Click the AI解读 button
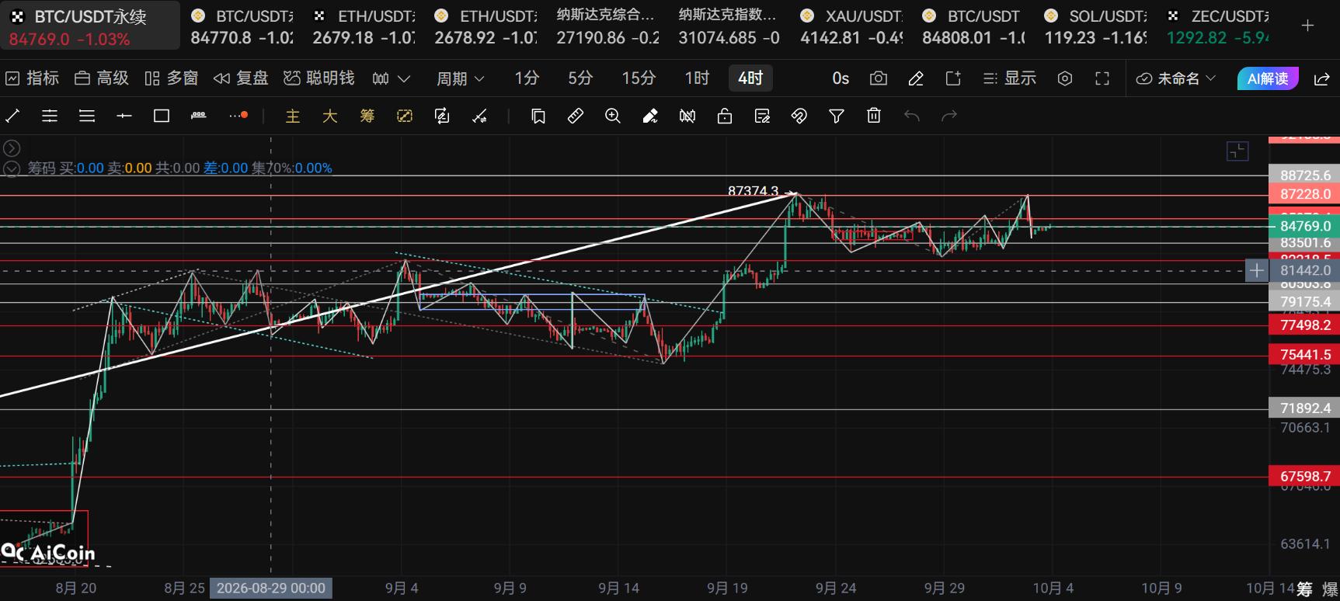This screenshot has height=601, width=1340. coord(1268,78)
